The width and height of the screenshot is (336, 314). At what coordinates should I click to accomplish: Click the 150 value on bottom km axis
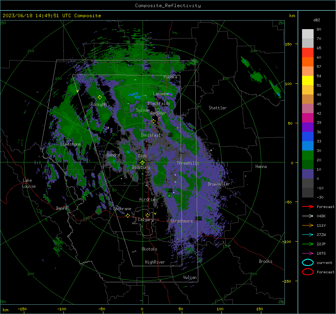coord(259,309)
